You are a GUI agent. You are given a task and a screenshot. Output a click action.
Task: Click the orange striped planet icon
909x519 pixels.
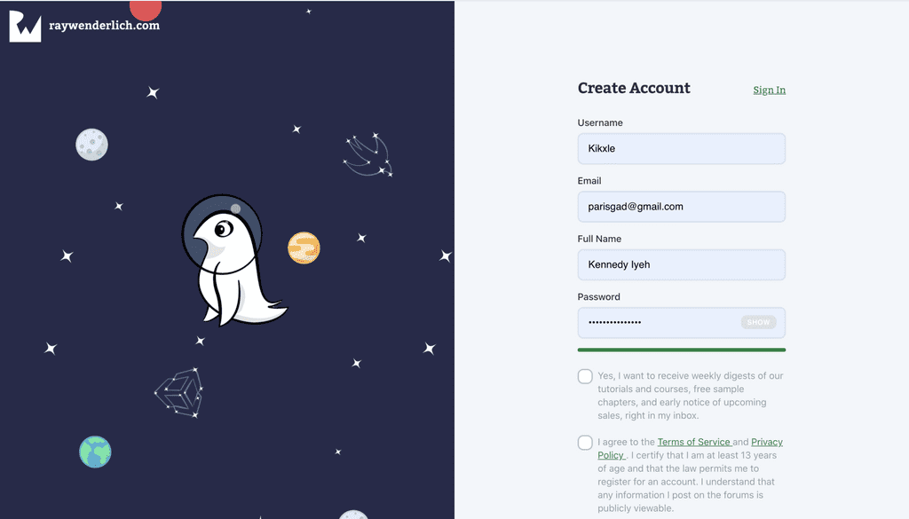tap(304, 248)
